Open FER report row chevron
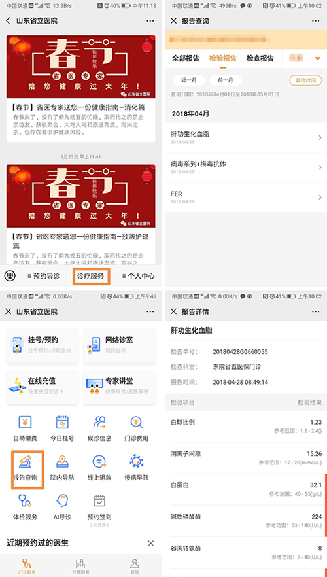This screenshot has height=577, width=327. tap(320, 198)
